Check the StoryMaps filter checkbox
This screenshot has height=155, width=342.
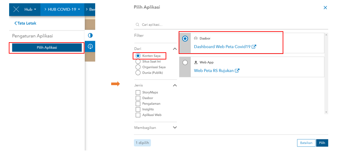pos(138,93)
